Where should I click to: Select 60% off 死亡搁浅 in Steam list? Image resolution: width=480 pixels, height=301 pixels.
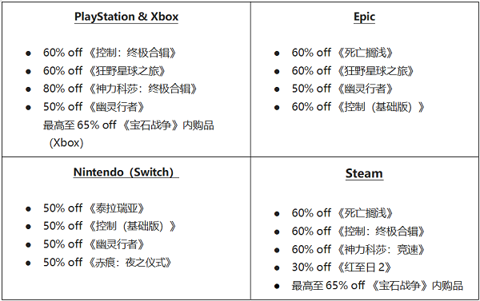342,213
